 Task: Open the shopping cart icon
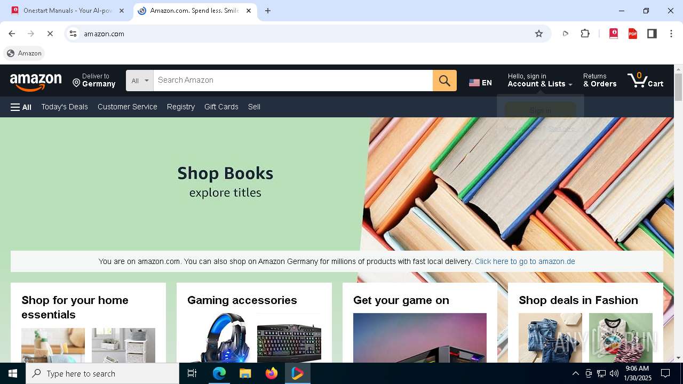tap(646, 81)
